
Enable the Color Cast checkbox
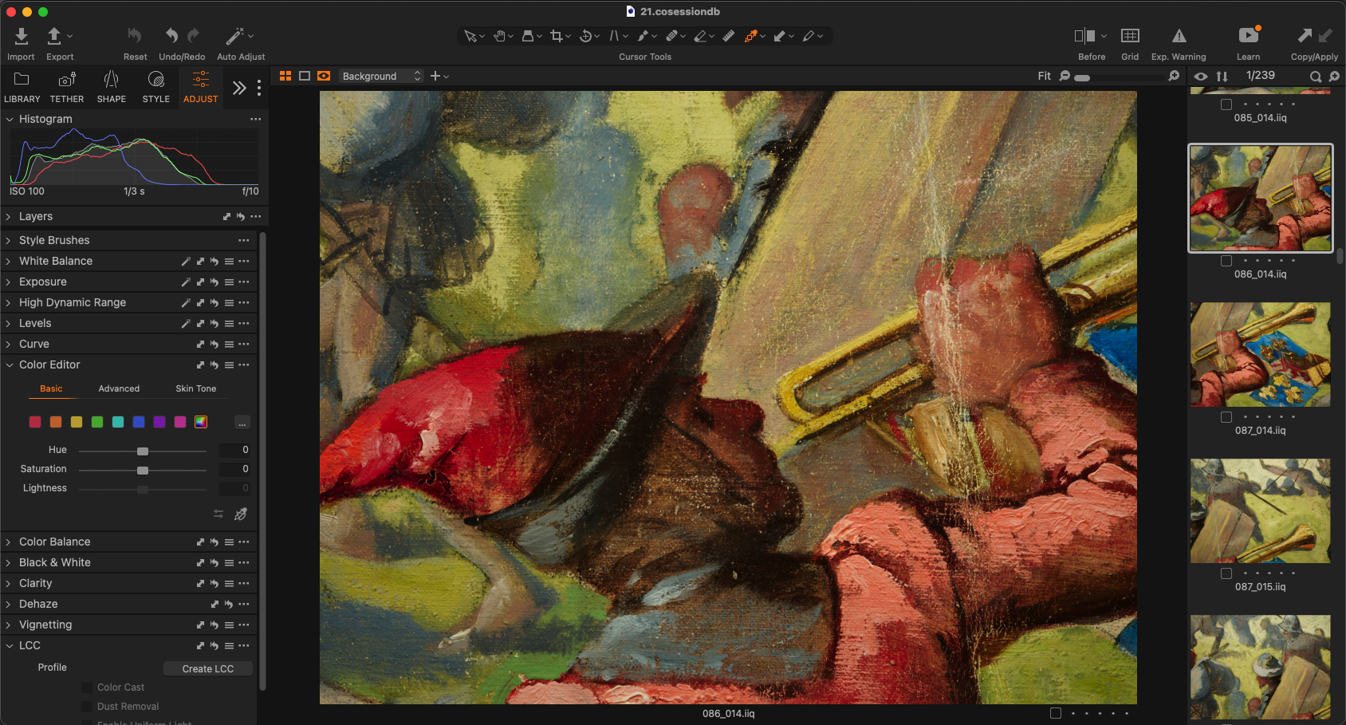[88, 688]
